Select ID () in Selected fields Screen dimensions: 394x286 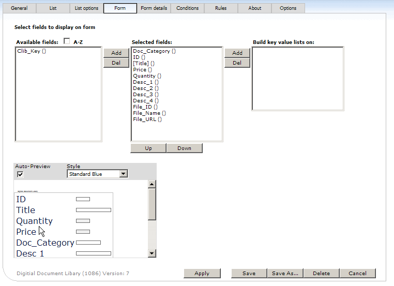[x=177, y=57]
